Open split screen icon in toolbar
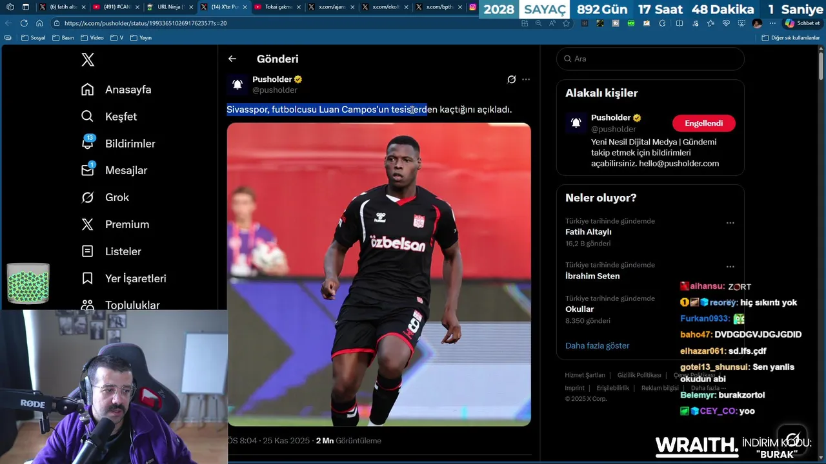Image resolution: width=826 pixels, height=464 pixels. click(679, 23)
